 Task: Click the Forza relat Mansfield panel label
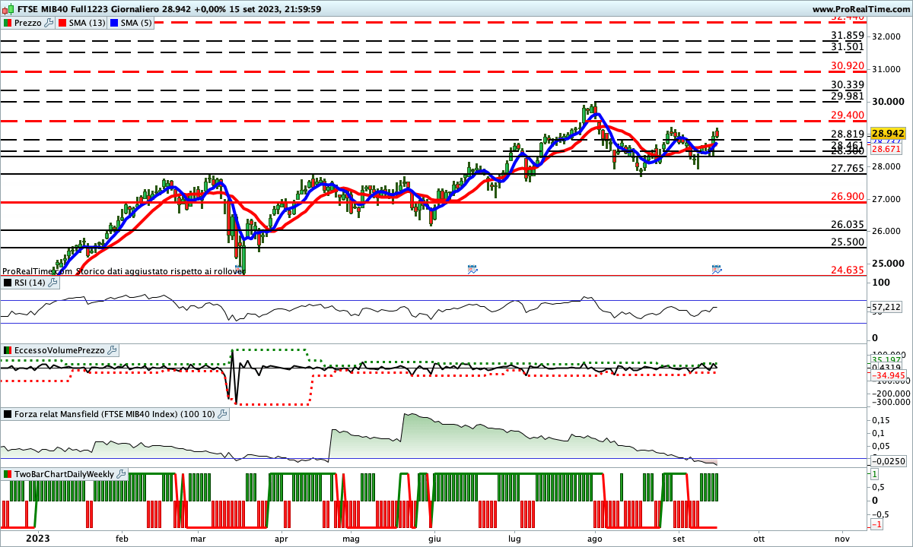pos(114,414)
